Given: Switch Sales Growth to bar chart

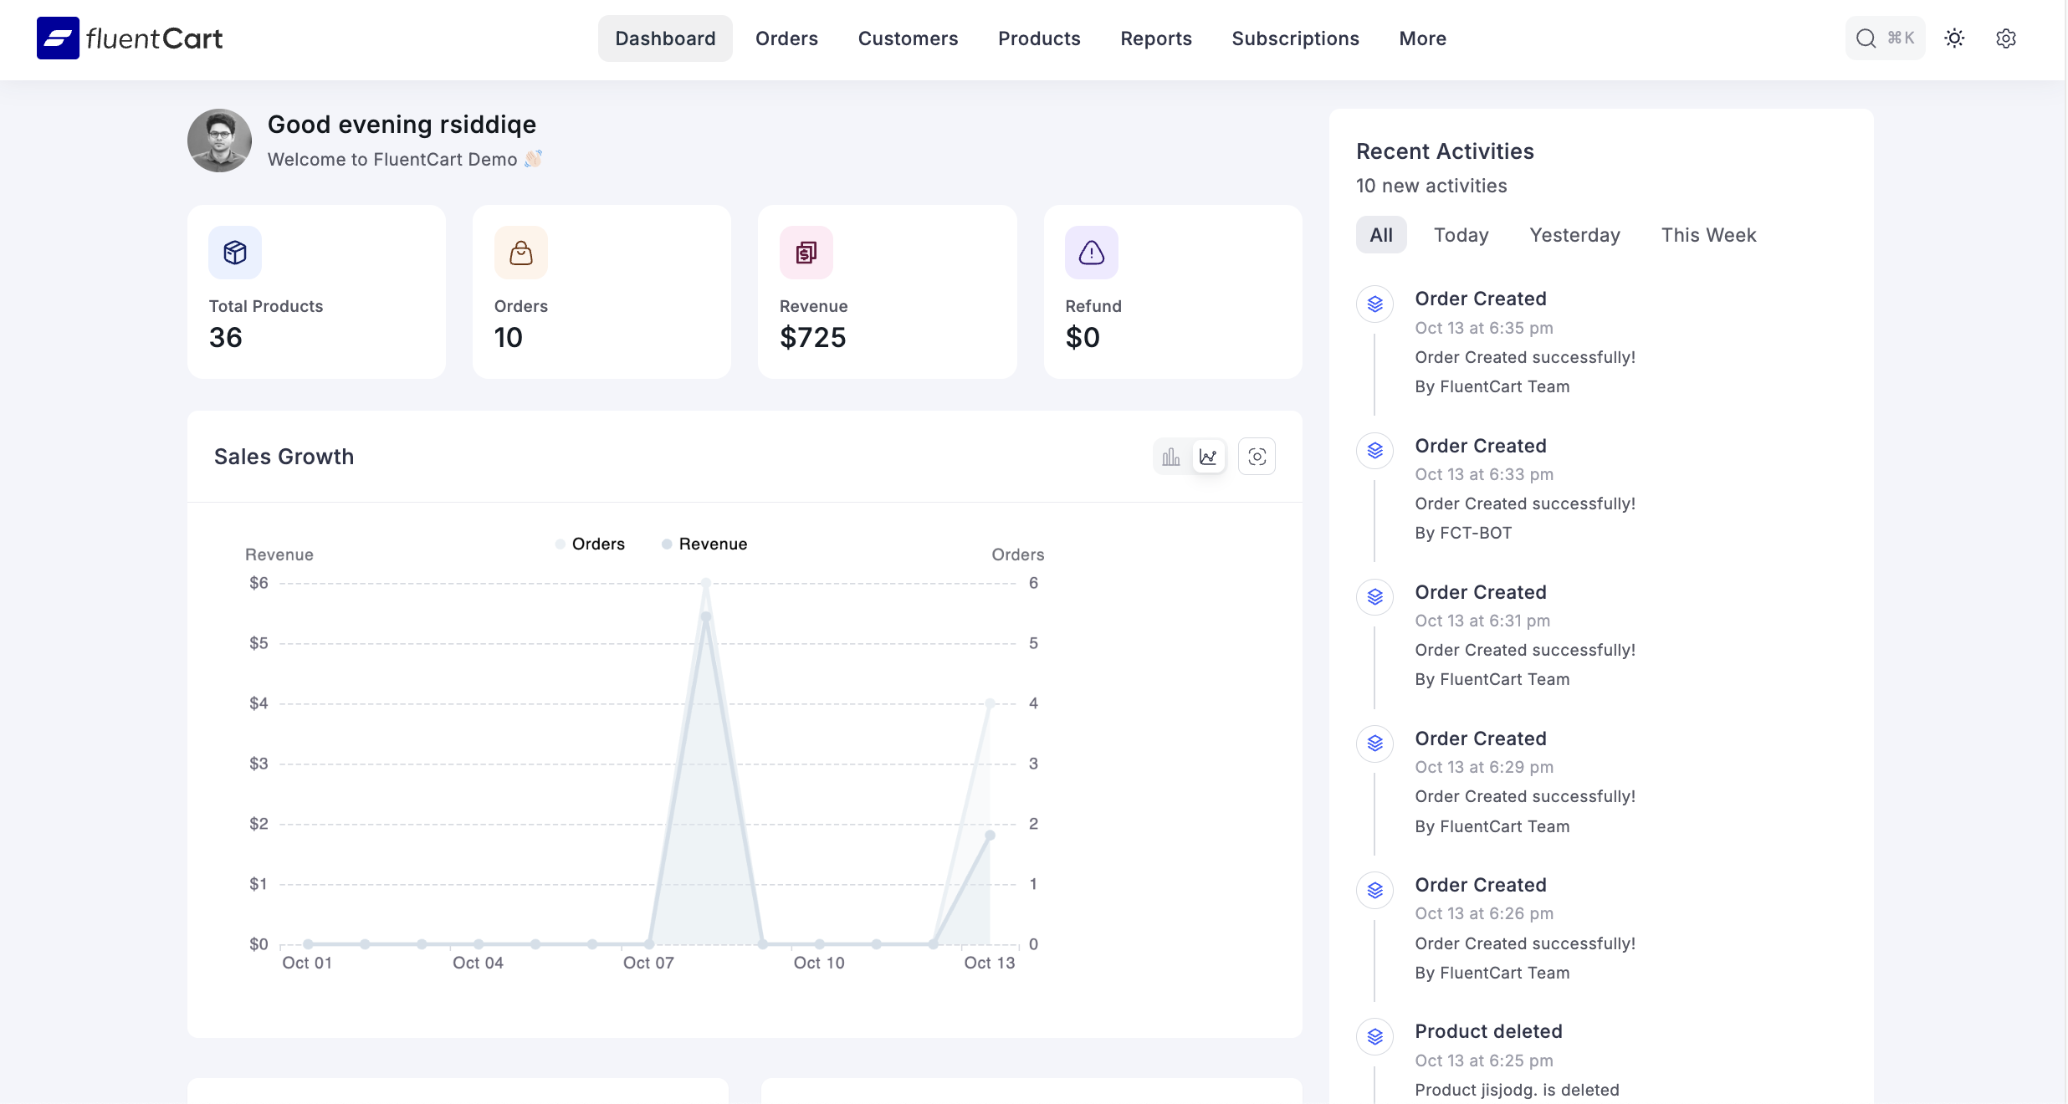Looking at the screenshot, I should click(x=1171, y=457).
